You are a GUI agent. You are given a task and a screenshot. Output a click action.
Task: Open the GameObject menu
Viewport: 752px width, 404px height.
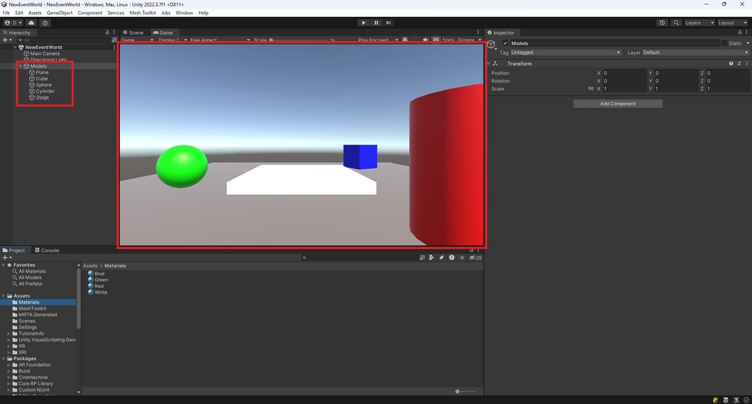pos(60,13)
